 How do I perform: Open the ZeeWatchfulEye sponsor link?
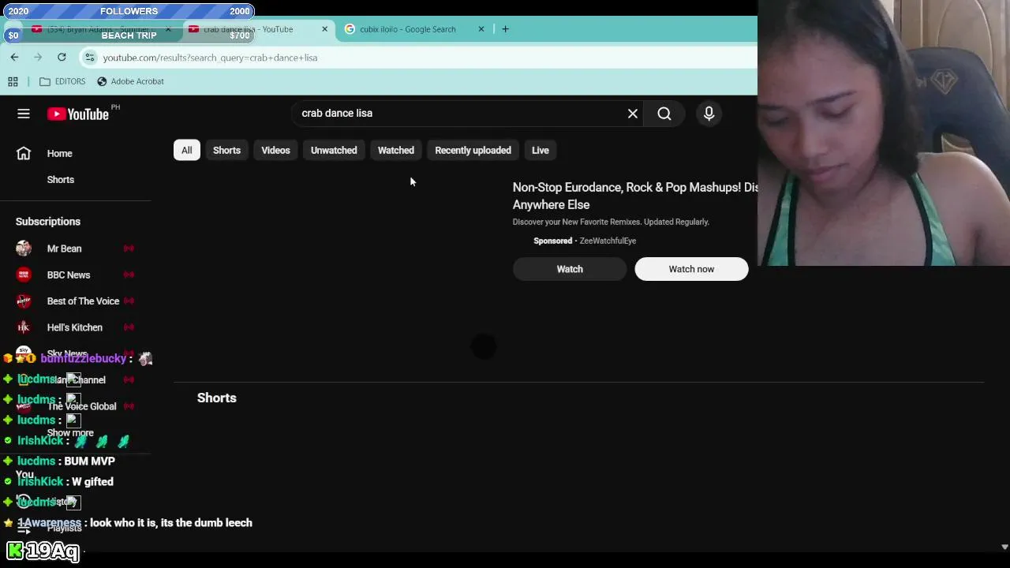tap(608, 241)
